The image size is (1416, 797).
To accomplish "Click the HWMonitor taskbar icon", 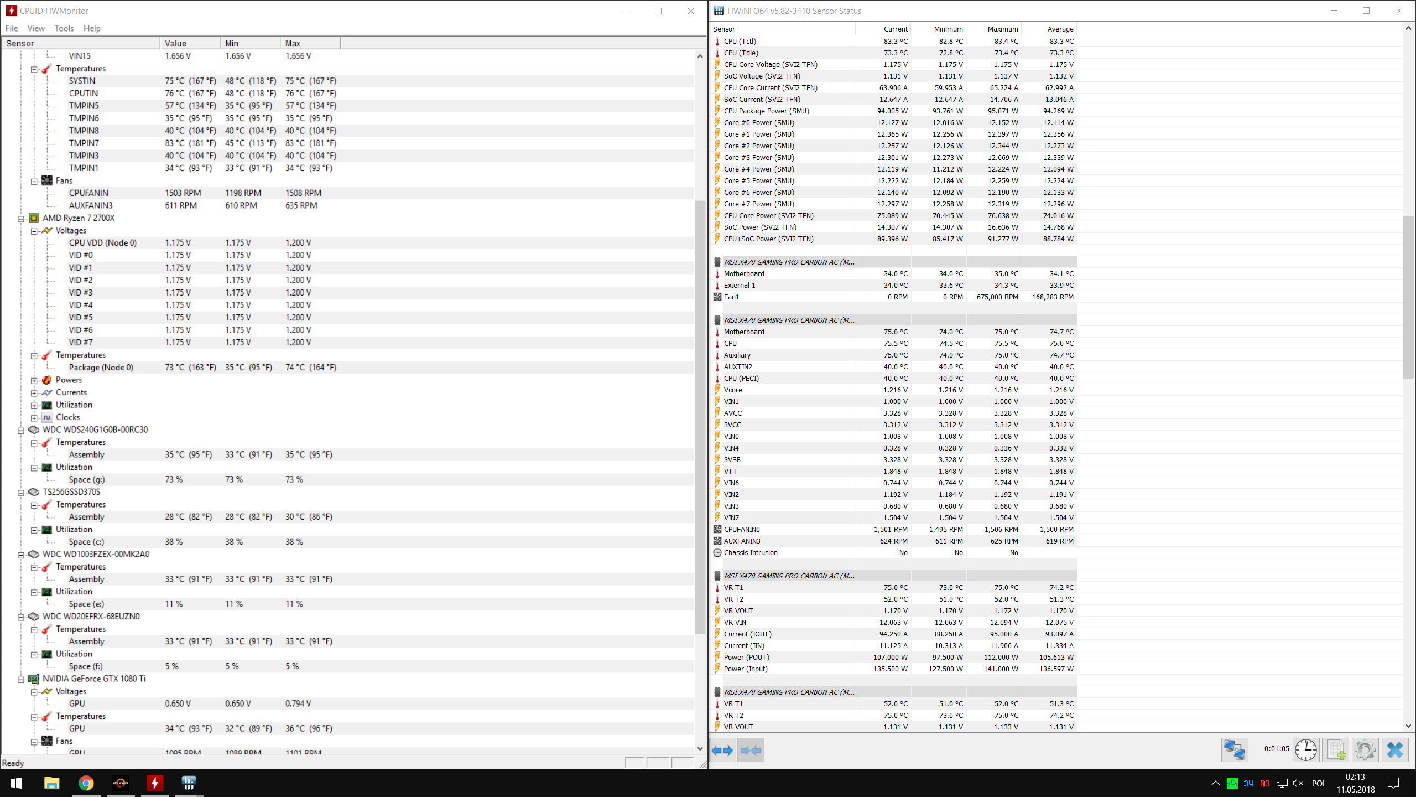I will 155,783.
